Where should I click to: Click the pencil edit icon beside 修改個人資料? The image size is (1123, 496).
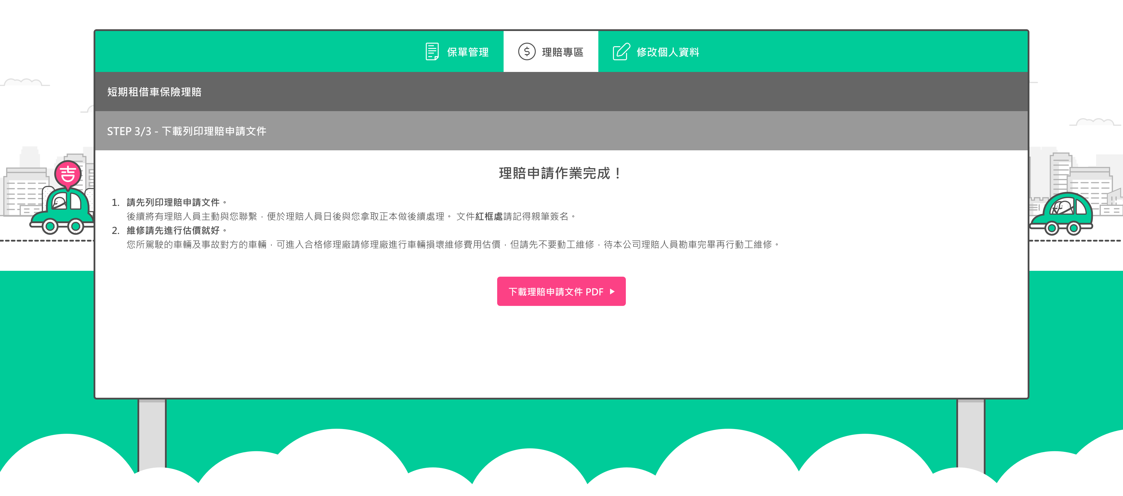tap(621, 51)
